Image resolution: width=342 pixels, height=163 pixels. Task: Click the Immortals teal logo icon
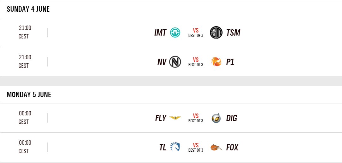[175, 32]
